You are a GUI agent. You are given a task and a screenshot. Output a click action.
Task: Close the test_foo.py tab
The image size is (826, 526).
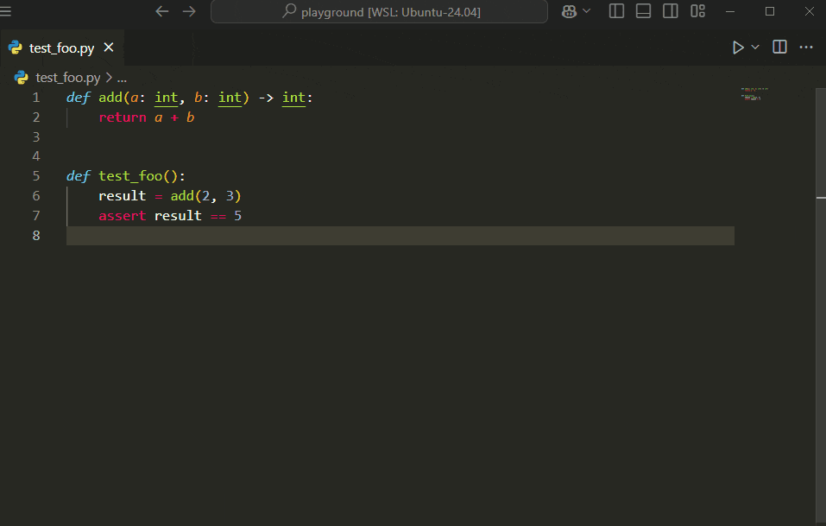click(108, 48)
